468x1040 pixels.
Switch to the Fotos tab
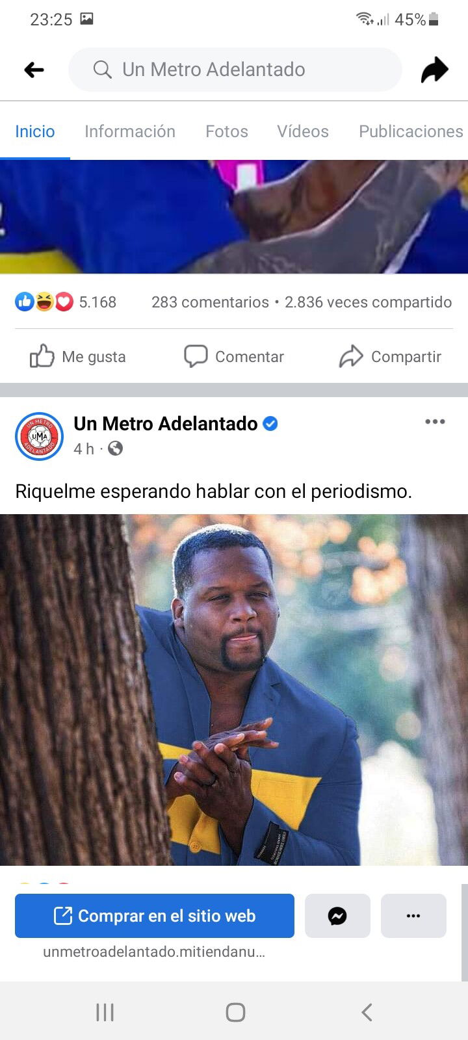227,131
